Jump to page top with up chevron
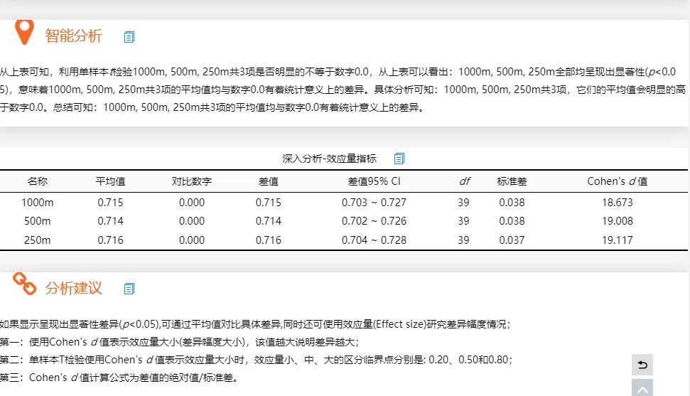The width and height of the screenshot is (690, 396). tap(642, 388)
